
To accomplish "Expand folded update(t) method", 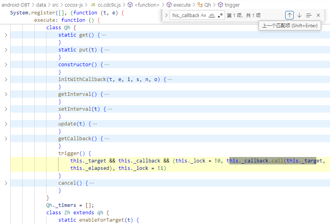I will [6, 124].
